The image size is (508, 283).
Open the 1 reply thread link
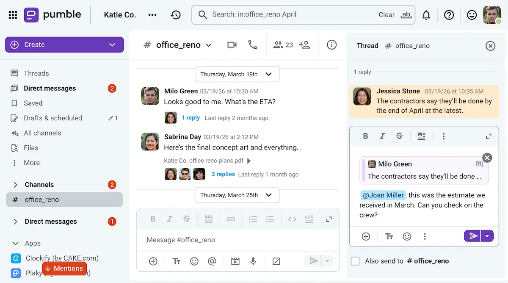190,118
